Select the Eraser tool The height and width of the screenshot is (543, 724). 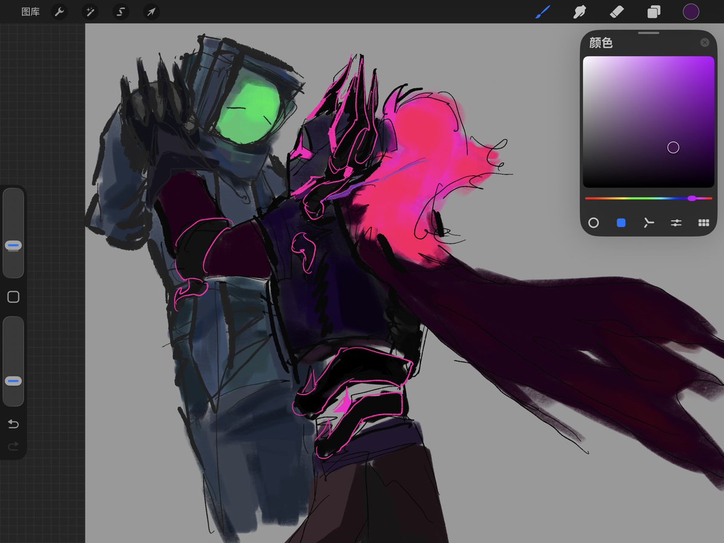[x=617, y=11]
